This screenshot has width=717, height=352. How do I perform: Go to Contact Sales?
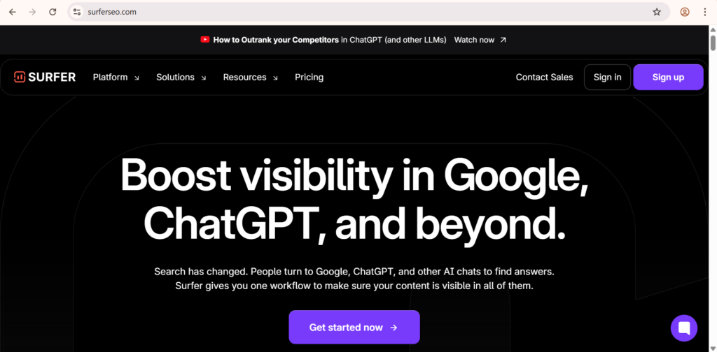pyautogui.click(x=544, y=78)
